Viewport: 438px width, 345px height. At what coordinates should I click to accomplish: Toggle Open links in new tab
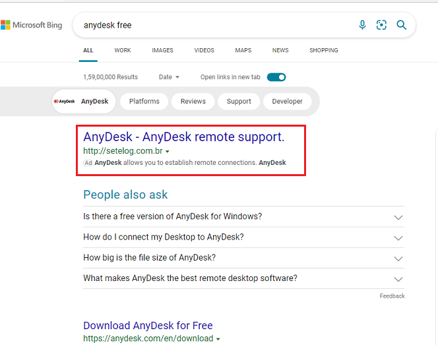276,77
